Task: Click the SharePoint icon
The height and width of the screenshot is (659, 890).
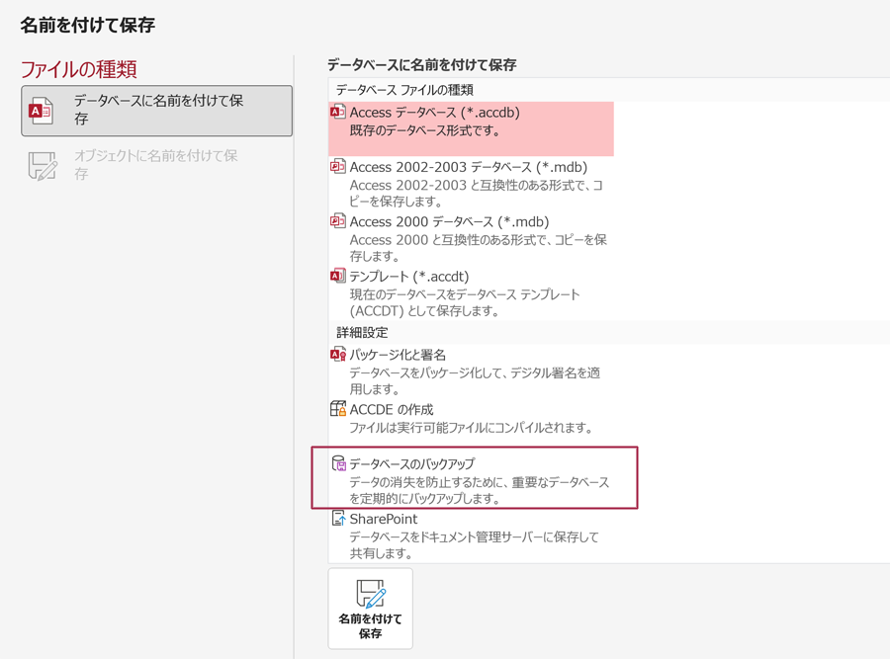Action: 338,519
